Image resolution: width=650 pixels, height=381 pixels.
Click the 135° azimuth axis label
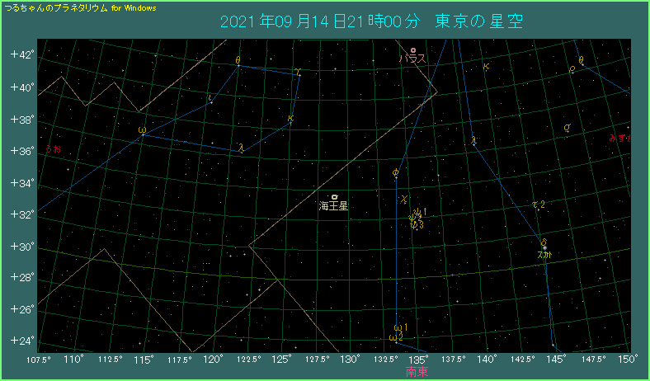[418, 359]
